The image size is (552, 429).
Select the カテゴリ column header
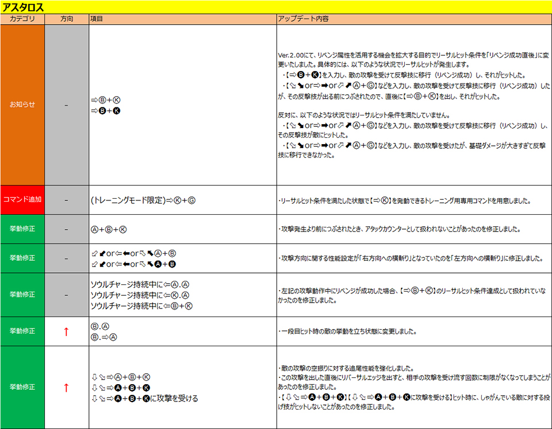[x=22, y=19]
